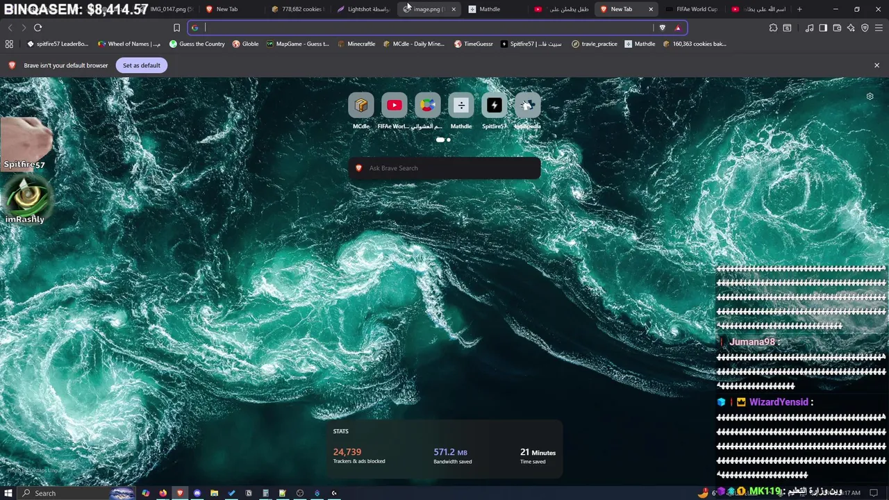Launch Firefox from the taskbar
Viewport: 889px width, 500px height.
(163, 493)
